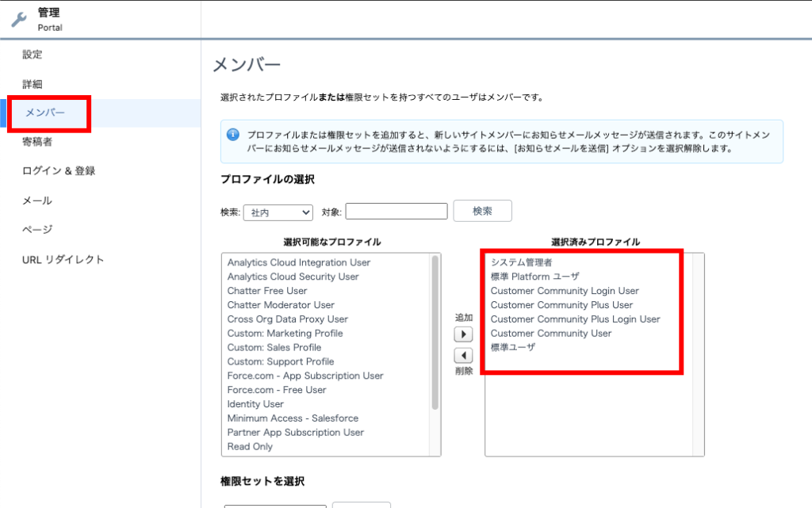The height and width of the screenshot is (508, 812).
Task: Select Chatter Free User in available profiles
Action: pos(267,291)
